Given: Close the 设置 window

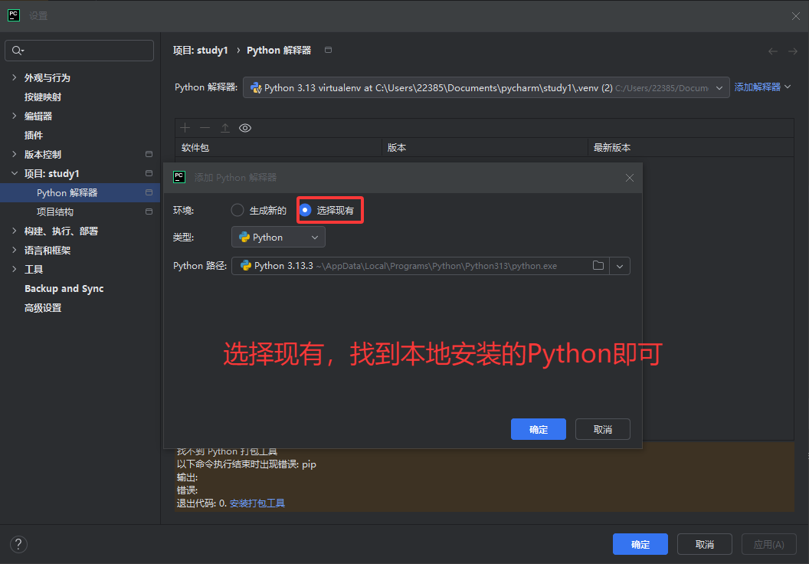Looking at the screenshot, I should coord(795,16).
